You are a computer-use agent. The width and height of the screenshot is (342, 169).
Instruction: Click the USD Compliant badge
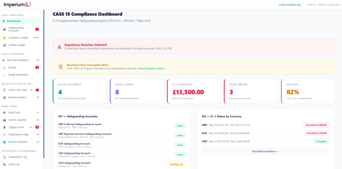(x=321, y=141)
